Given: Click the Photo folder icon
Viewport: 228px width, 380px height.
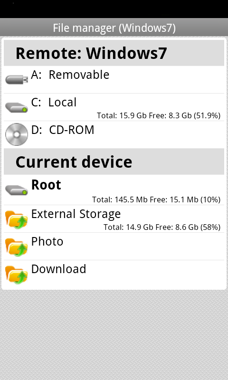Looking at the screenshot, I should coord(17,247).
